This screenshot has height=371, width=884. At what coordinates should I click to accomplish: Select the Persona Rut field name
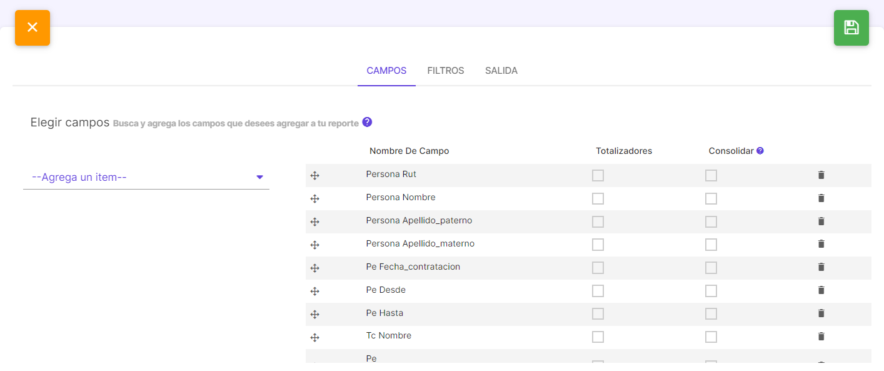click(391, 174)
